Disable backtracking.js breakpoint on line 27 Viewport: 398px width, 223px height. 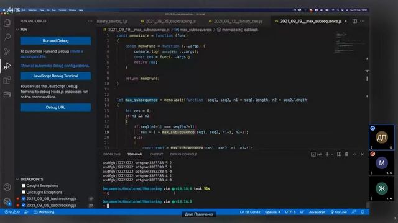24,205
